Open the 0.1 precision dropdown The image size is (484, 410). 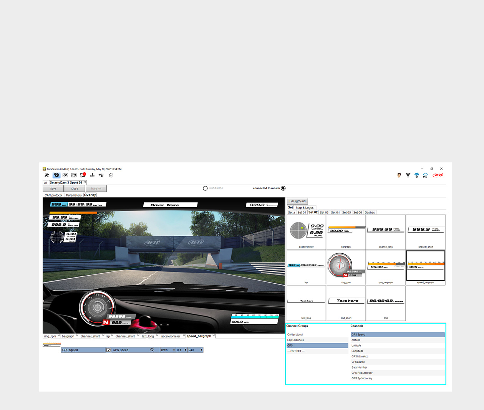181,350
